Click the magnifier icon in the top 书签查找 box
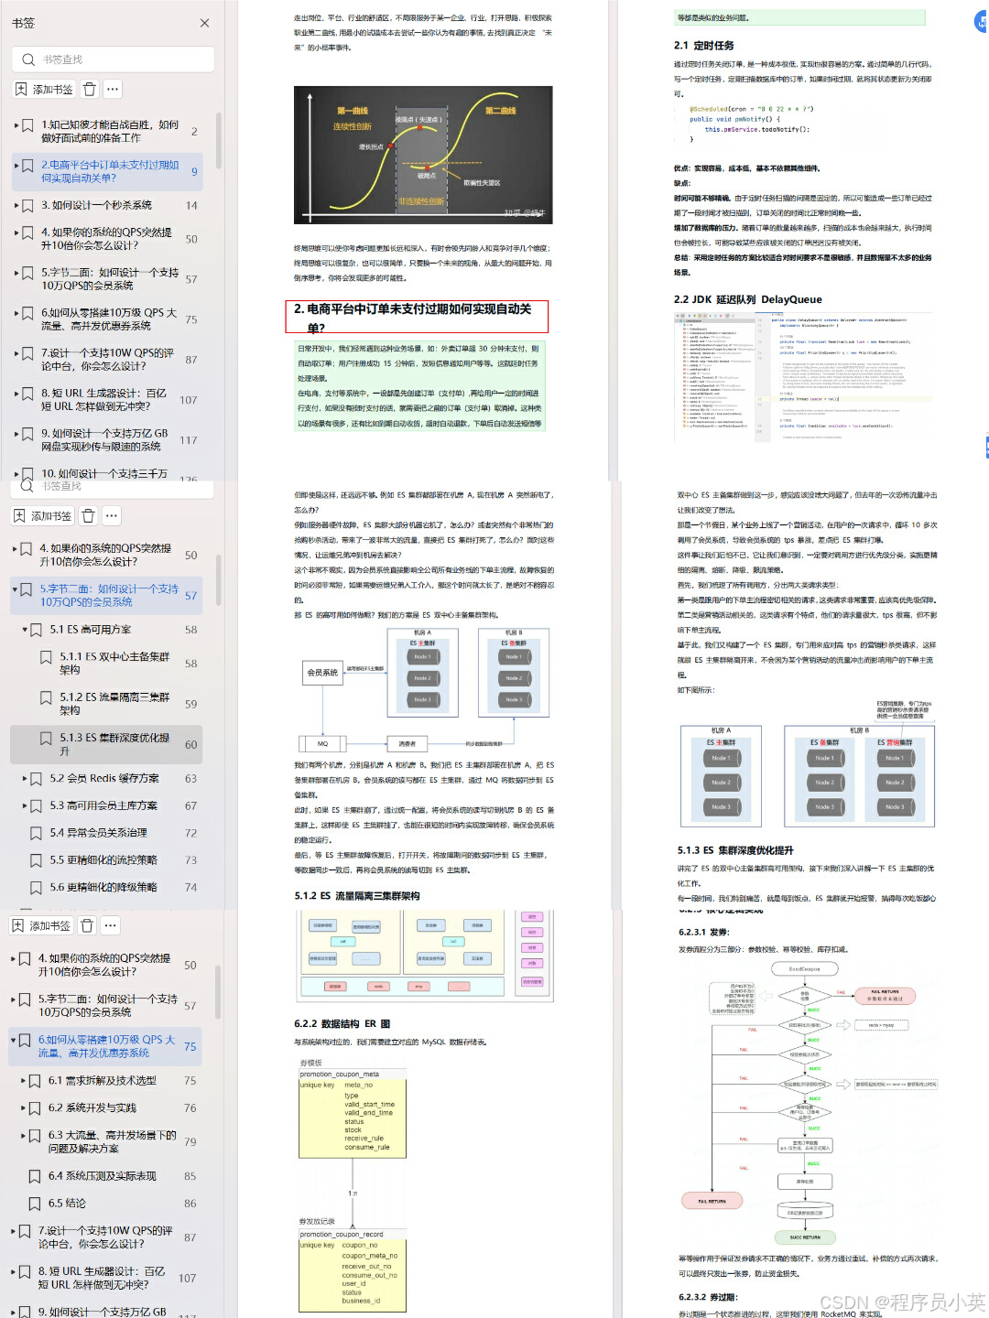Screen dimensions: 989x1318 point(28,59)
